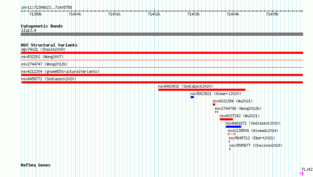This screenshot has height=177, width=313.
Task: Open nsv832202 (Wong2007) variant label
Action: [42, 57]
